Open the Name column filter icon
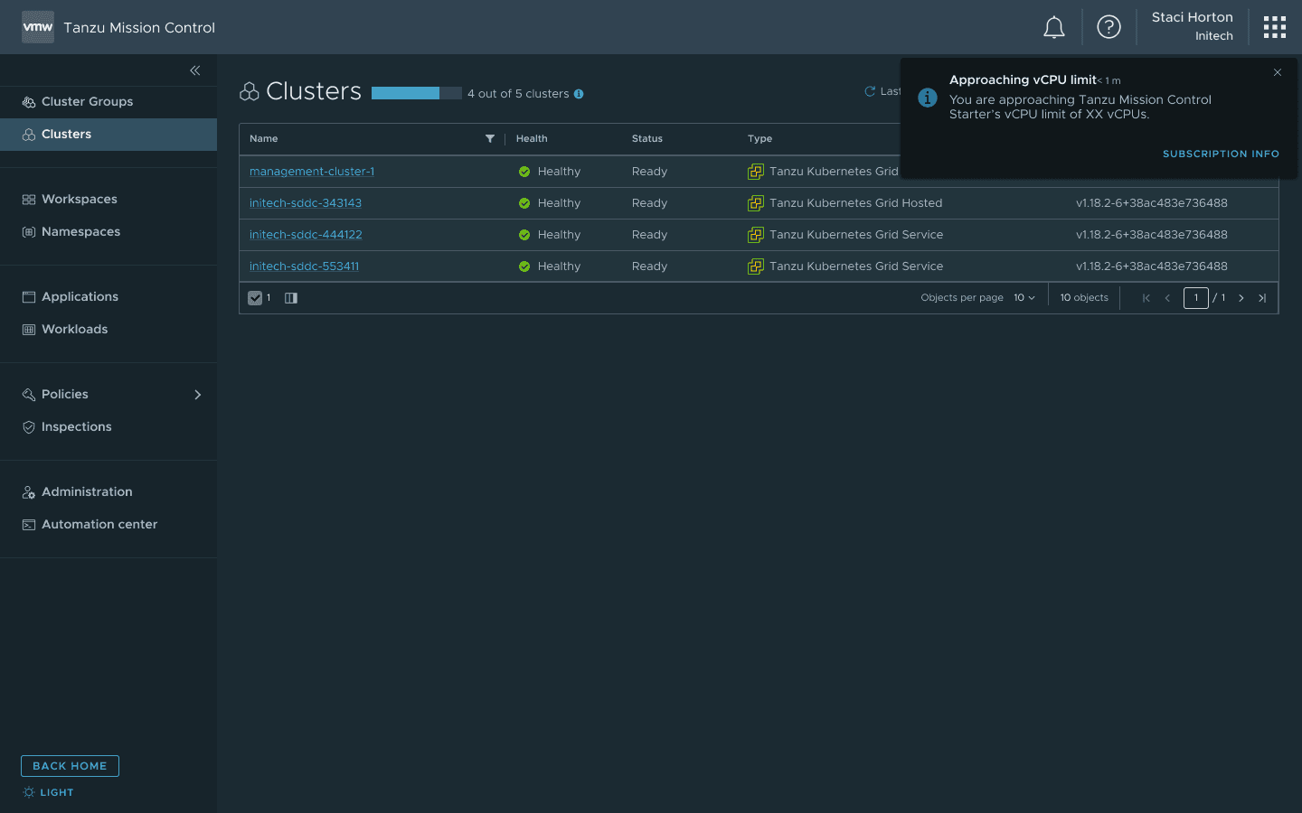 (490, 139)
